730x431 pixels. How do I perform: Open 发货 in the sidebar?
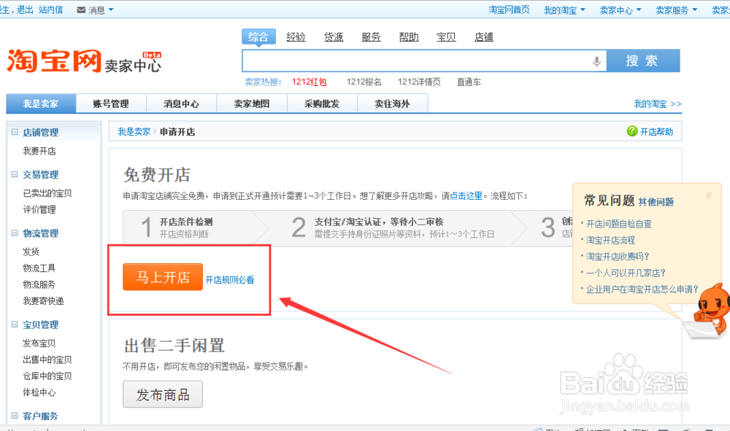point(31,252)
